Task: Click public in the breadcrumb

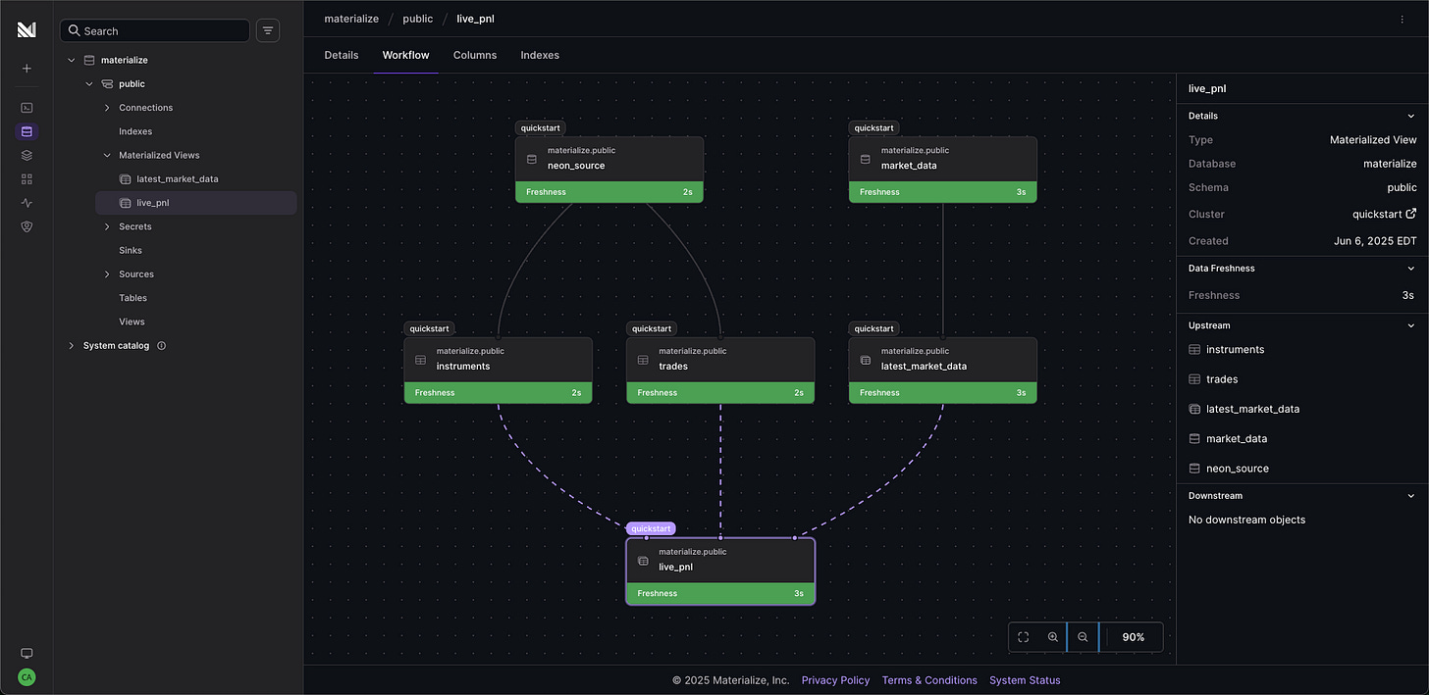Action: [418, 19]
